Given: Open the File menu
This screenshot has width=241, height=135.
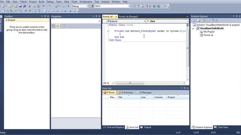Looking at the screenshot, I should (x=2, y=1).
